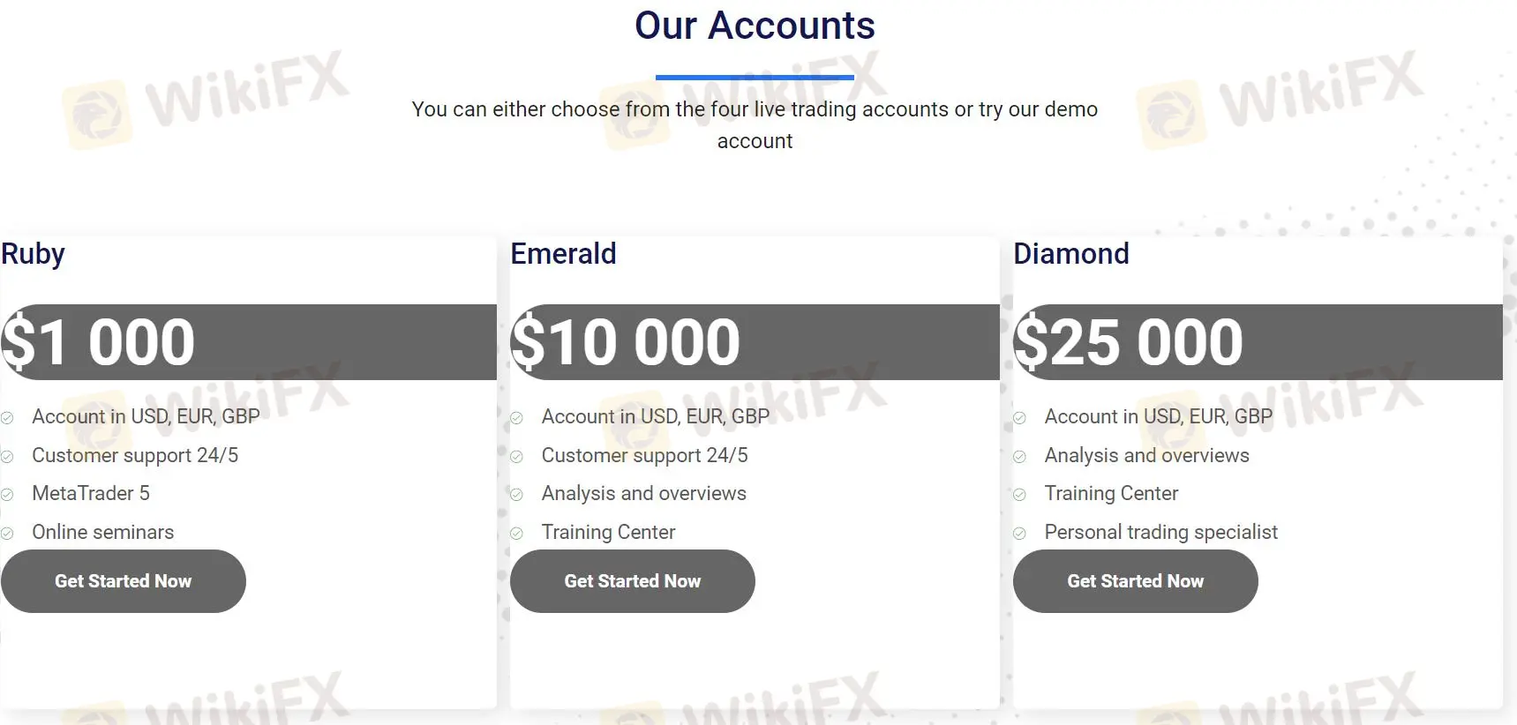The image size is (1517, 725).
Task: Click check icon beside Ruby's MetaTrader 5
Action: point(7,495)
